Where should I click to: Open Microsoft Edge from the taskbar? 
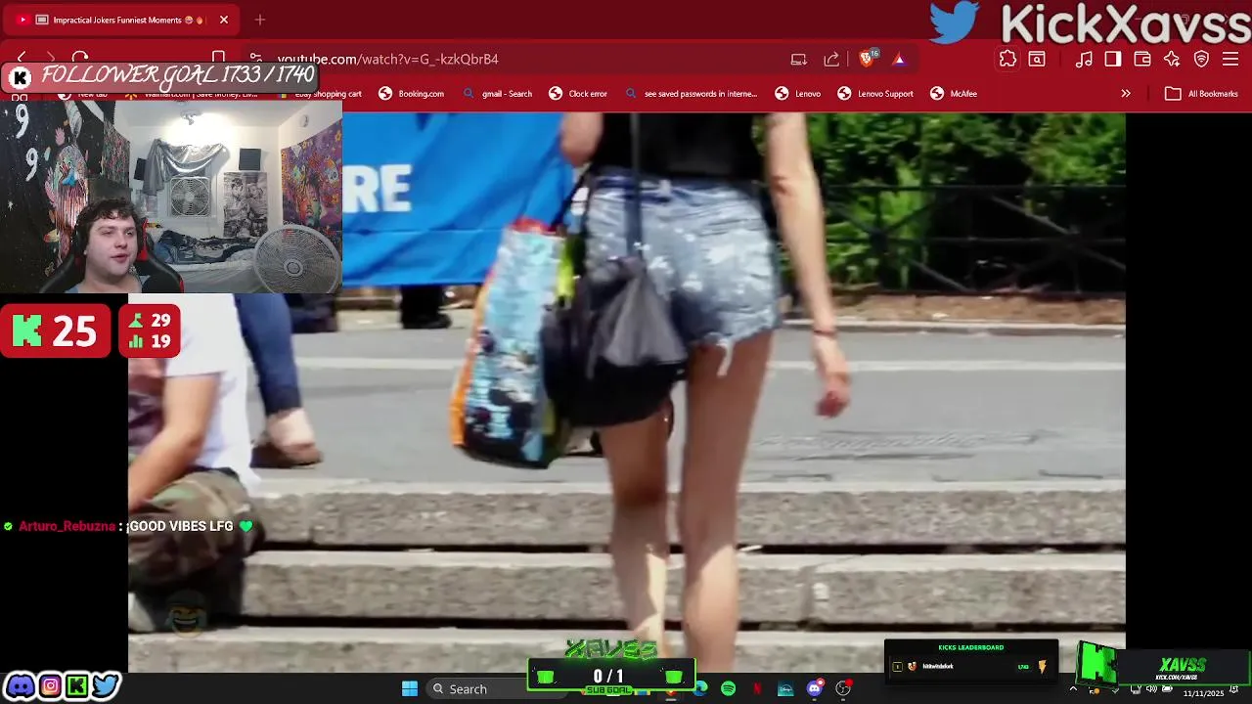(700, 687)
